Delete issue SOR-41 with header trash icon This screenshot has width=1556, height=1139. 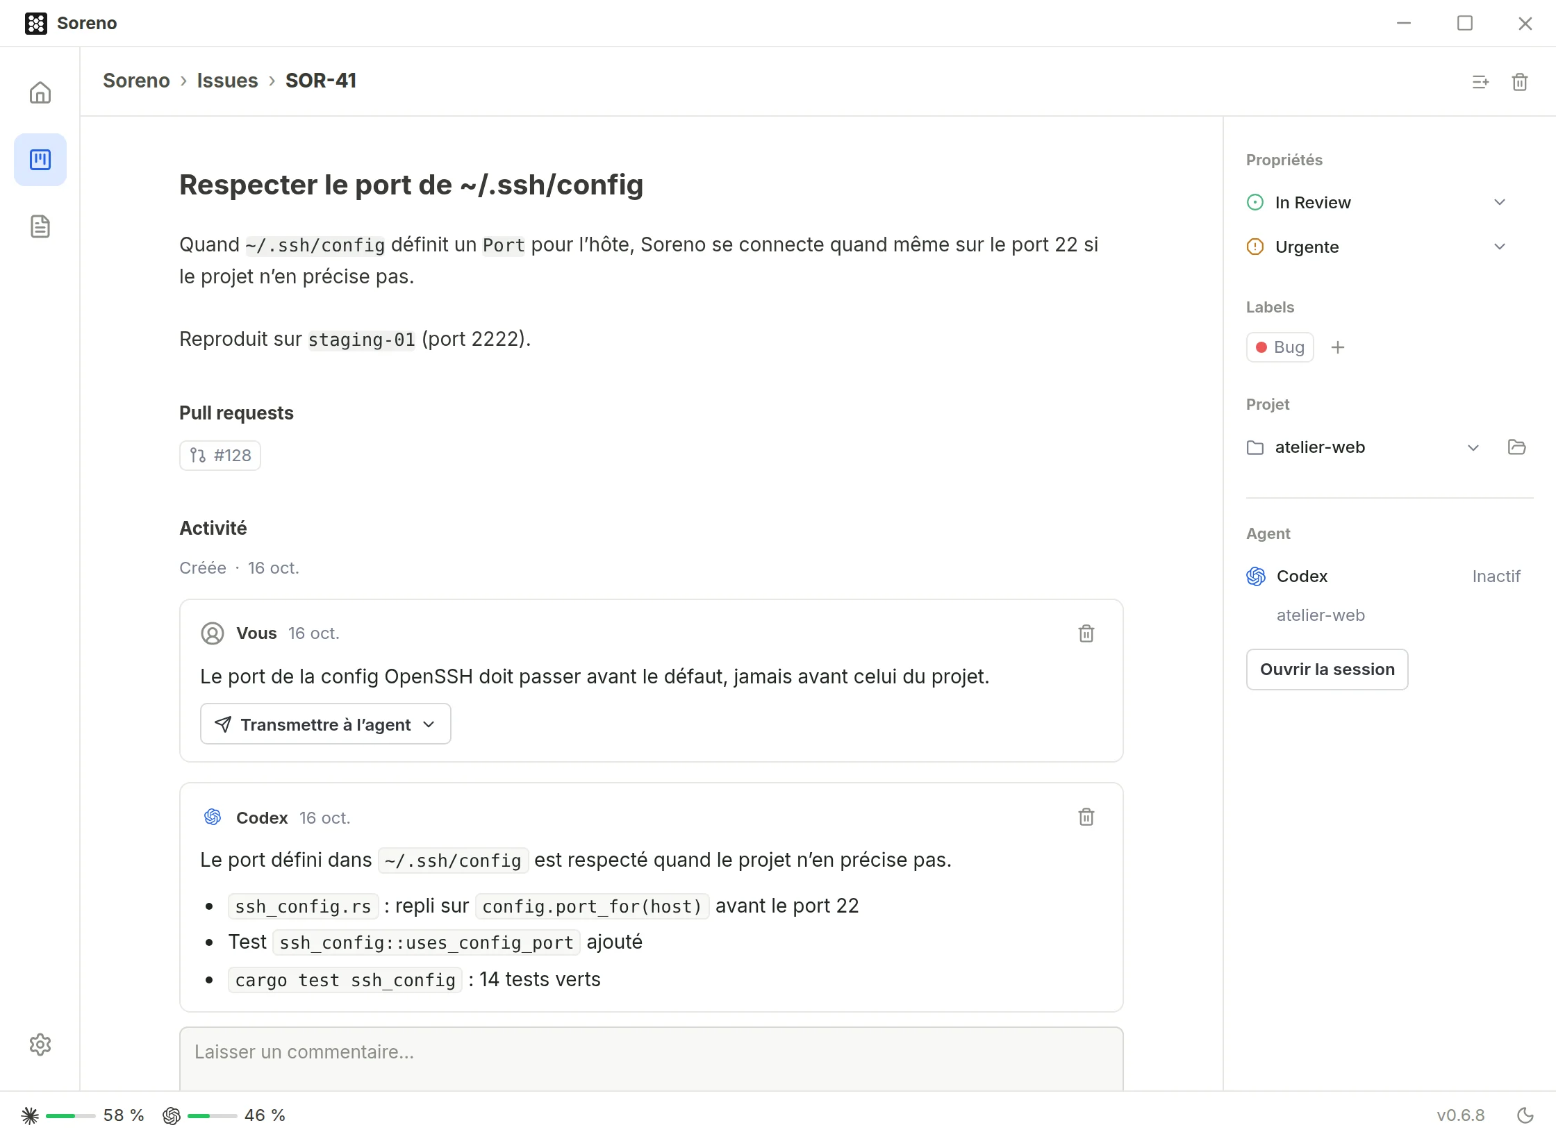1520,82
